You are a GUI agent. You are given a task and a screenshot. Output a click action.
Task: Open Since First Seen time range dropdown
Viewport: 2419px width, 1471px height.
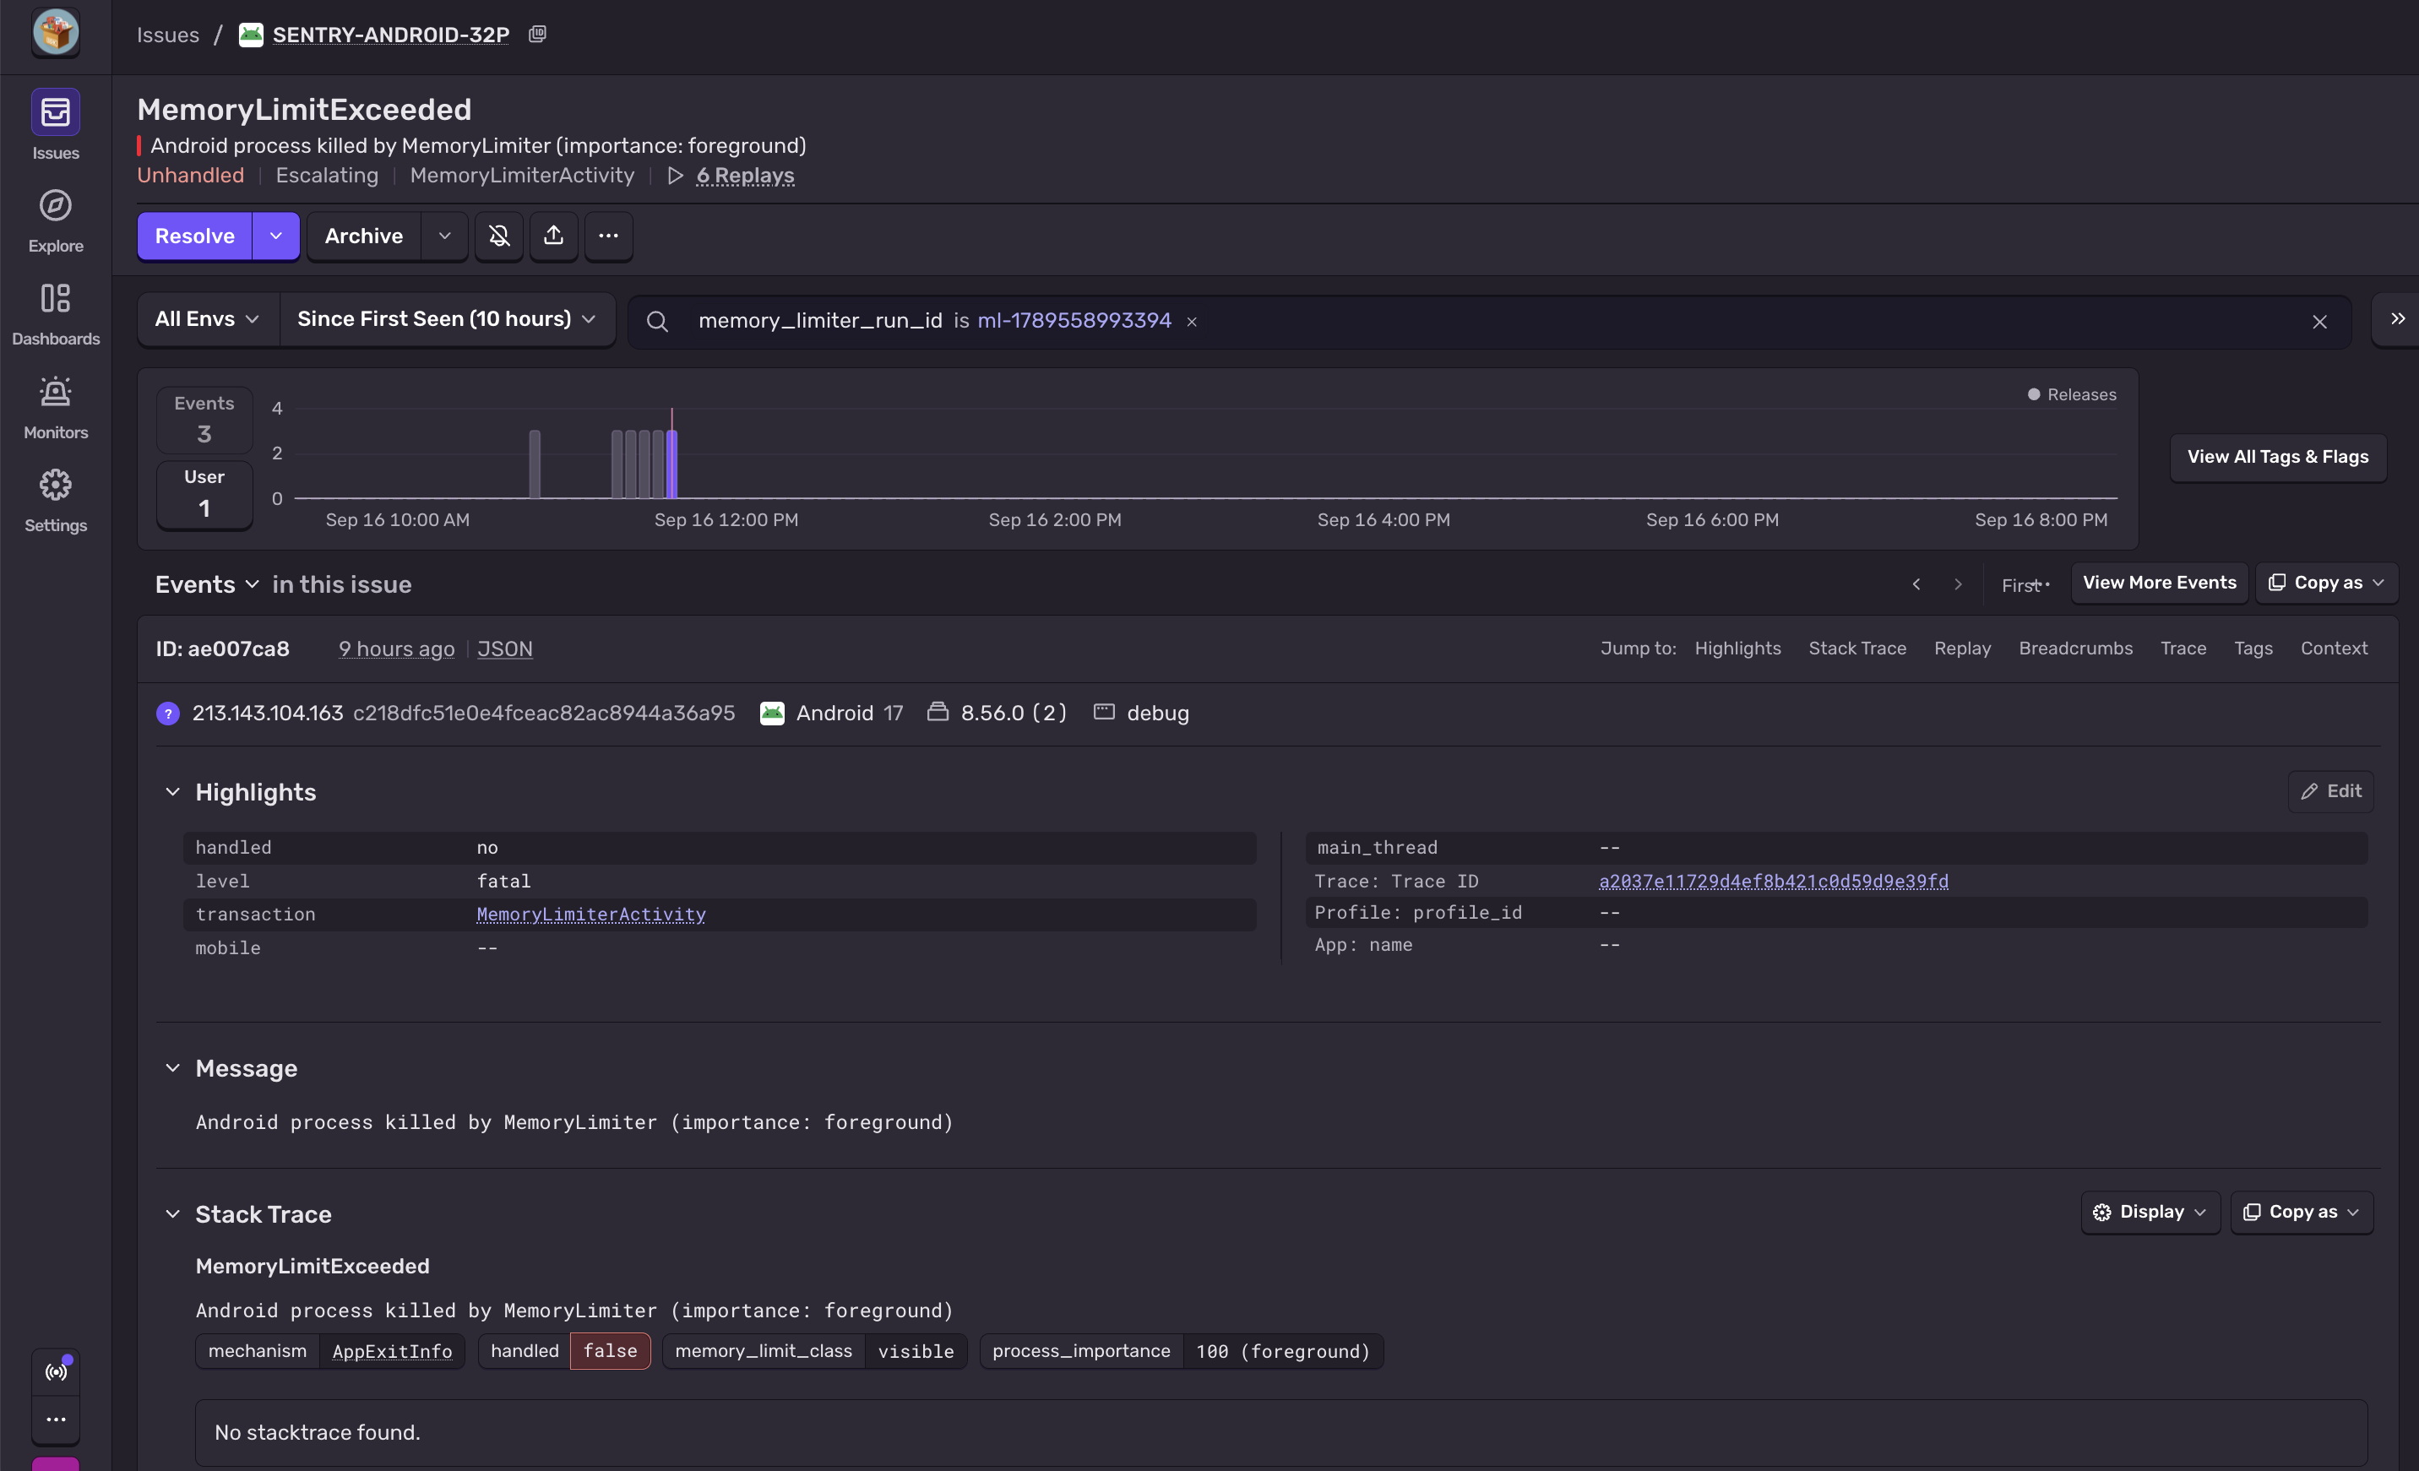(x=447, y=319)
